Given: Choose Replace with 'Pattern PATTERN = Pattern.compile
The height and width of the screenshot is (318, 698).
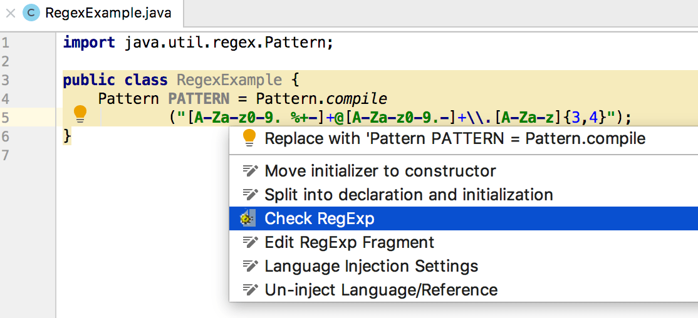Looking at the screenshot, I should click(x=464, y=138).
